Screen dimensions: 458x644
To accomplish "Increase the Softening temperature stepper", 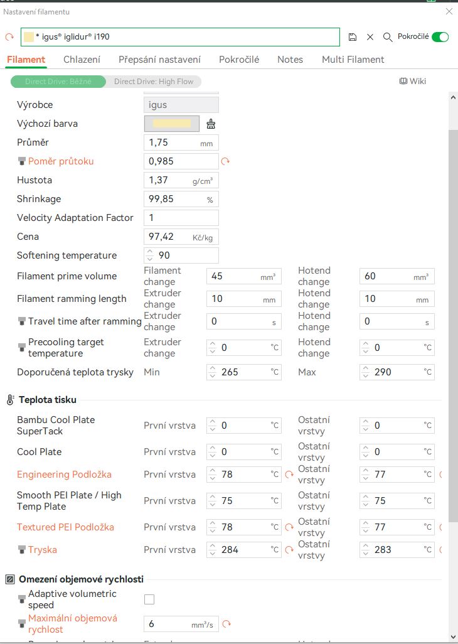I will tap(149, 252).
